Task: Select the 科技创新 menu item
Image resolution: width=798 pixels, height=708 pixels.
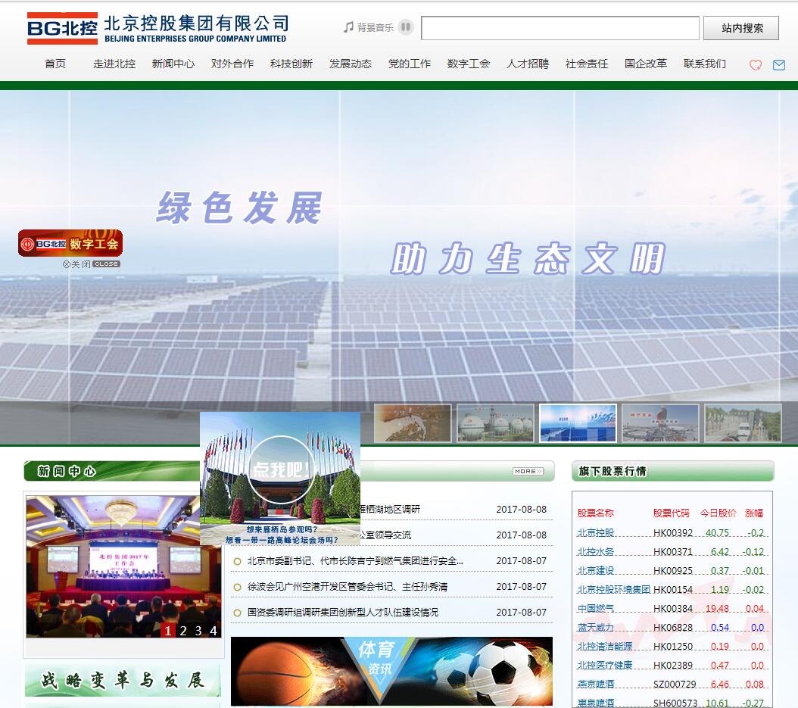Action: 291,64
